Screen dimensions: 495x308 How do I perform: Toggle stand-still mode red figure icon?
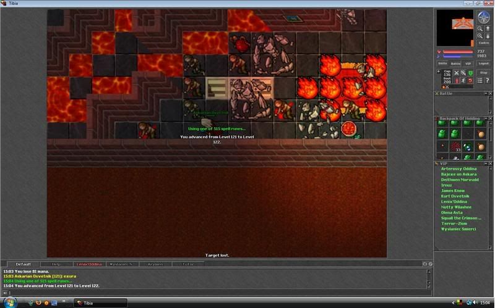click(x=457, y=81)
